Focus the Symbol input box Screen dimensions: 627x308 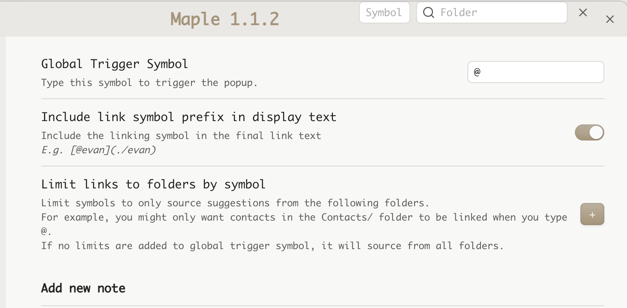pos(384,13)
